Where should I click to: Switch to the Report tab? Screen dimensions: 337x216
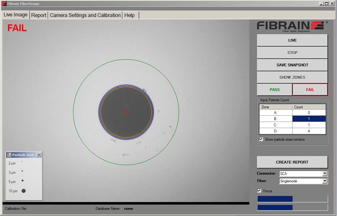[39, 15]
